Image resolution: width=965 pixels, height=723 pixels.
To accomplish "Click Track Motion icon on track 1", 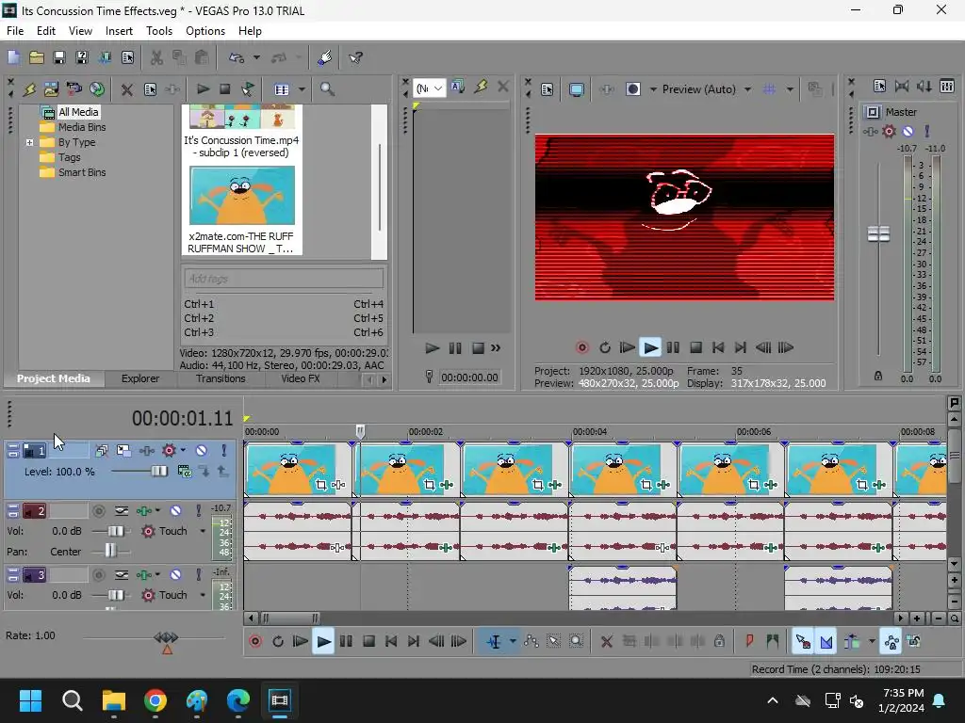I will pyautogui.click(x=123, y=451).
